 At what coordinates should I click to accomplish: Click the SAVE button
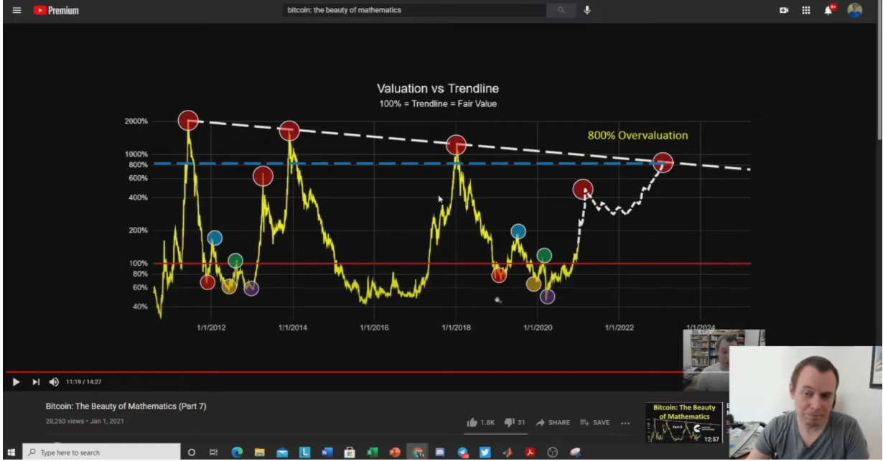coord(595,422)
